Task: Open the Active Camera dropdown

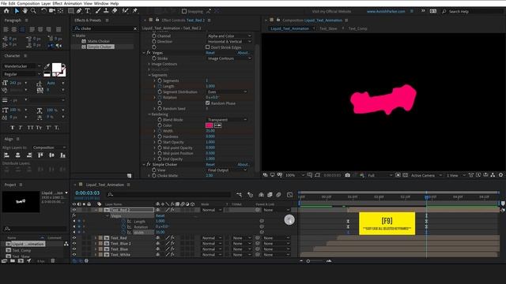Action: click(426, 175)
